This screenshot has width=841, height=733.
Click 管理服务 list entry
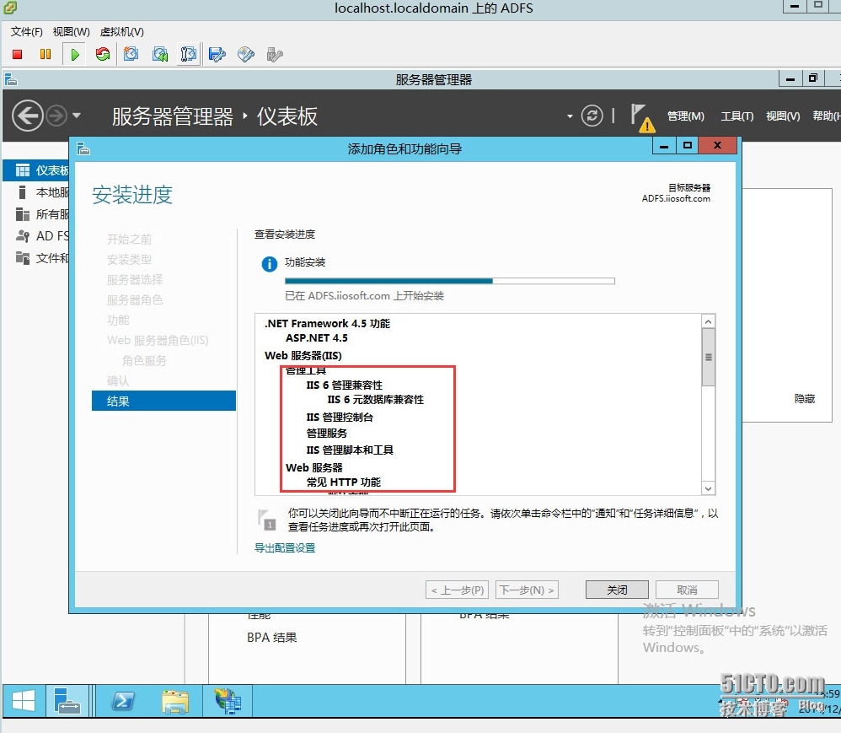coord(327,433)
